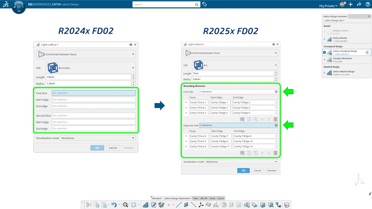Click Cancel in Light Lattice.1 dialog
The image size is (372, 209).
coord(113,148)
